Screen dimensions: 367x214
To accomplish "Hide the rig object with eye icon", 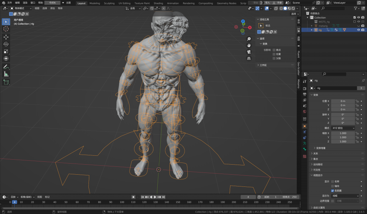I will click(358, 30).
